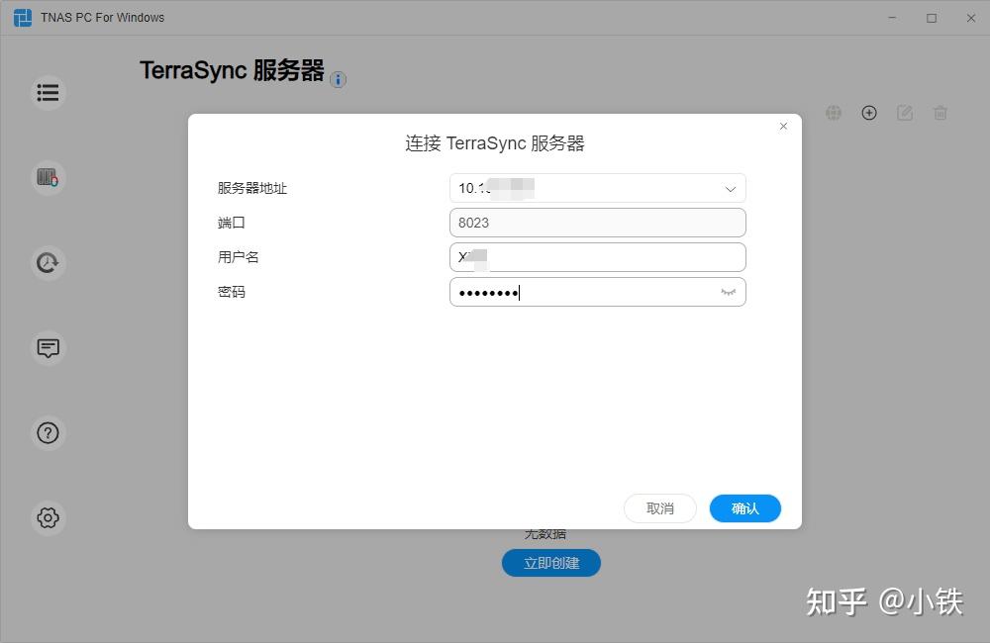Image resolution: width=990 pixels, height=643 pixels.
Task: Open help via the question mark icon
Action: pos(48,432)
